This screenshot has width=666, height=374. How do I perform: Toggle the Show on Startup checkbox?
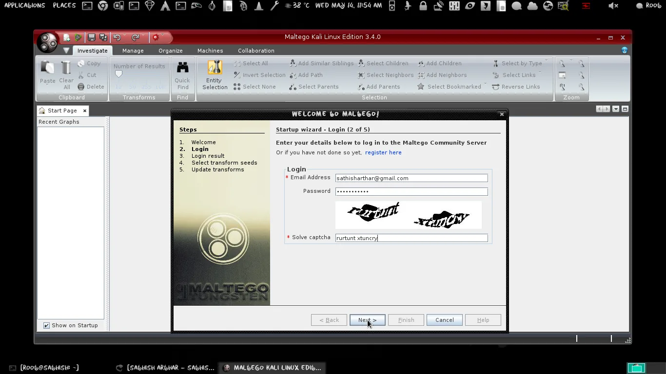(46, 325)
